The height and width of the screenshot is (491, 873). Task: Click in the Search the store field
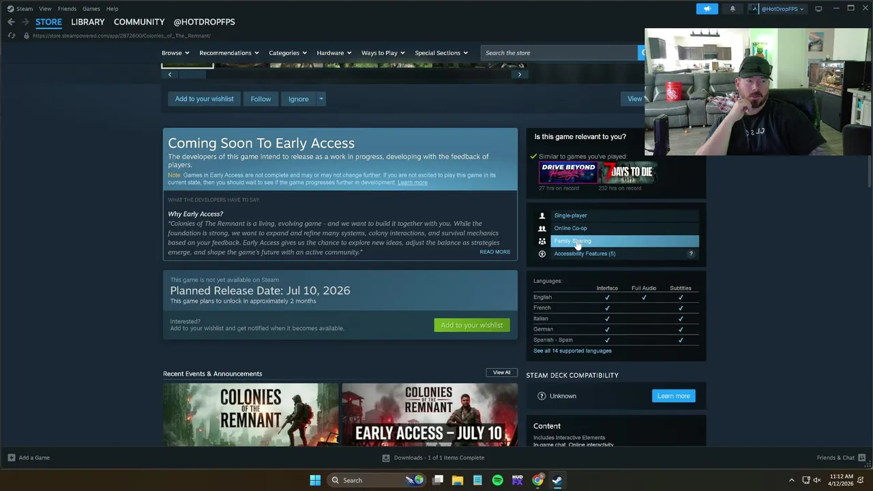pos(559,53)
